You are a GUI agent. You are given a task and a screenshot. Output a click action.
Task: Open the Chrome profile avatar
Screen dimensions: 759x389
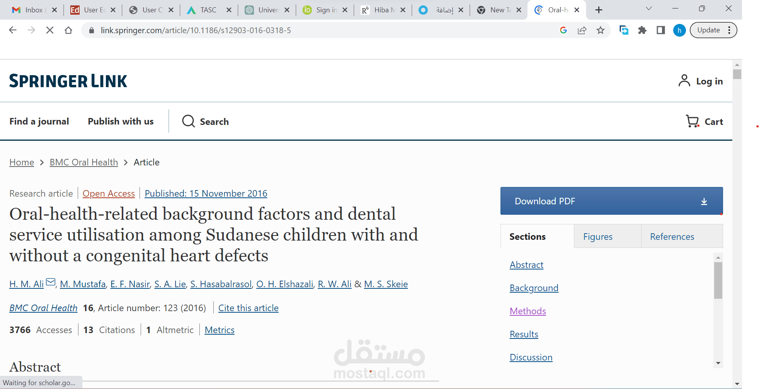679,30
